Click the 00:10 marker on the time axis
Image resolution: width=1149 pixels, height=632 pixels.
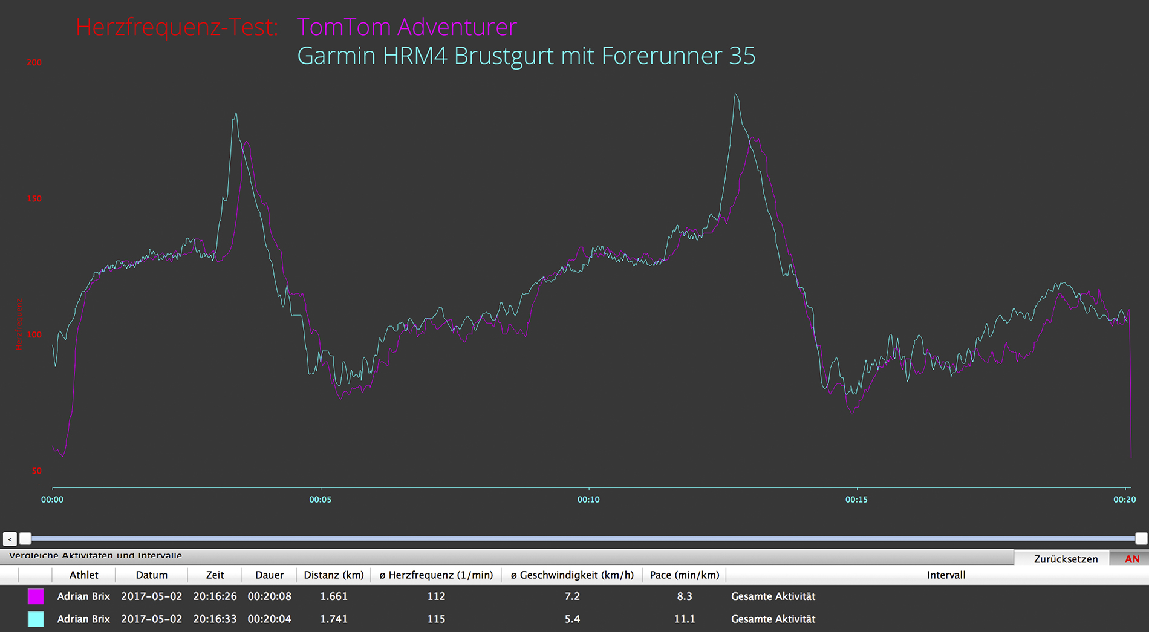(588, 500)
